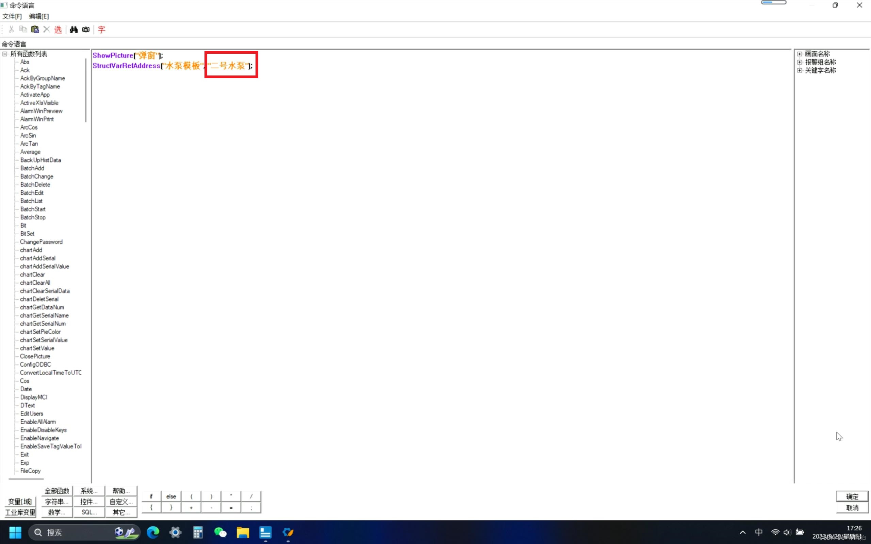Open the 文件[F] menu

click(x=12, y=16)
